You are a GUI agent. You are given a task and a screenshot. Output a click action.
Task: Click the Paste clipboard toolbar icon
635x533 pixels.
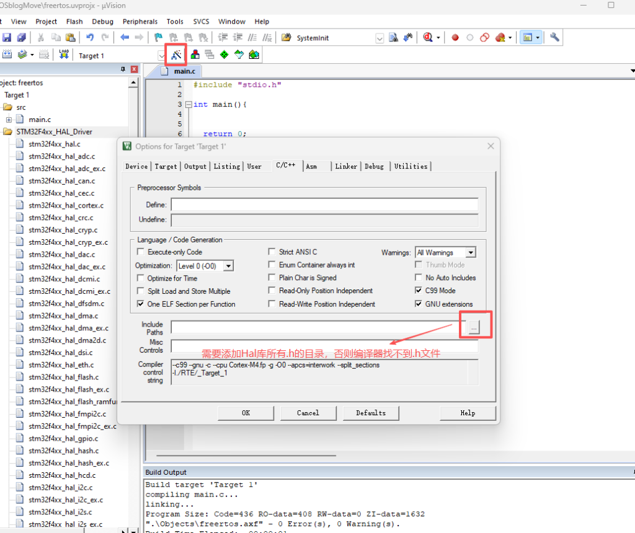tap(70, 38)
